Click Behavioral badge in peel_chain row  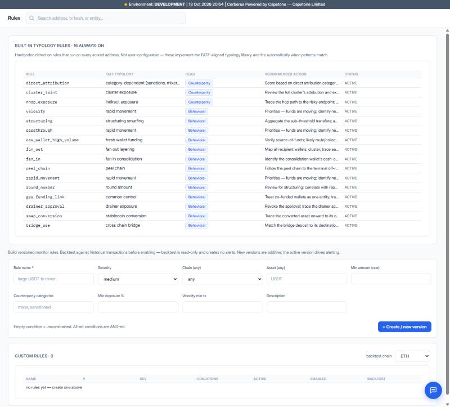click(196, 168)
